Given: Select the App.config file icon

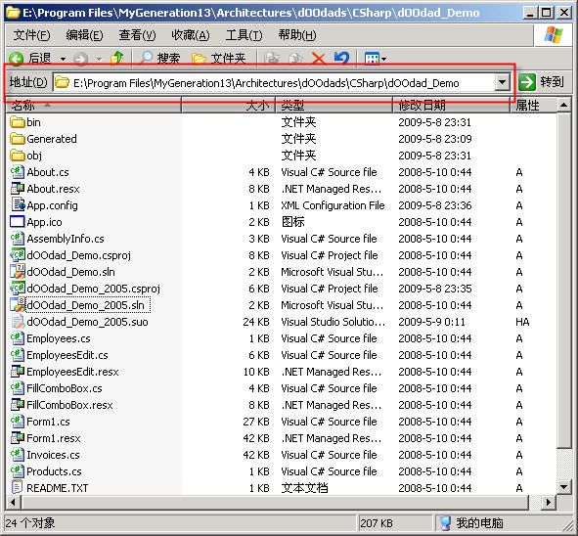Looking at the screenshot, I should click(18, 204).
